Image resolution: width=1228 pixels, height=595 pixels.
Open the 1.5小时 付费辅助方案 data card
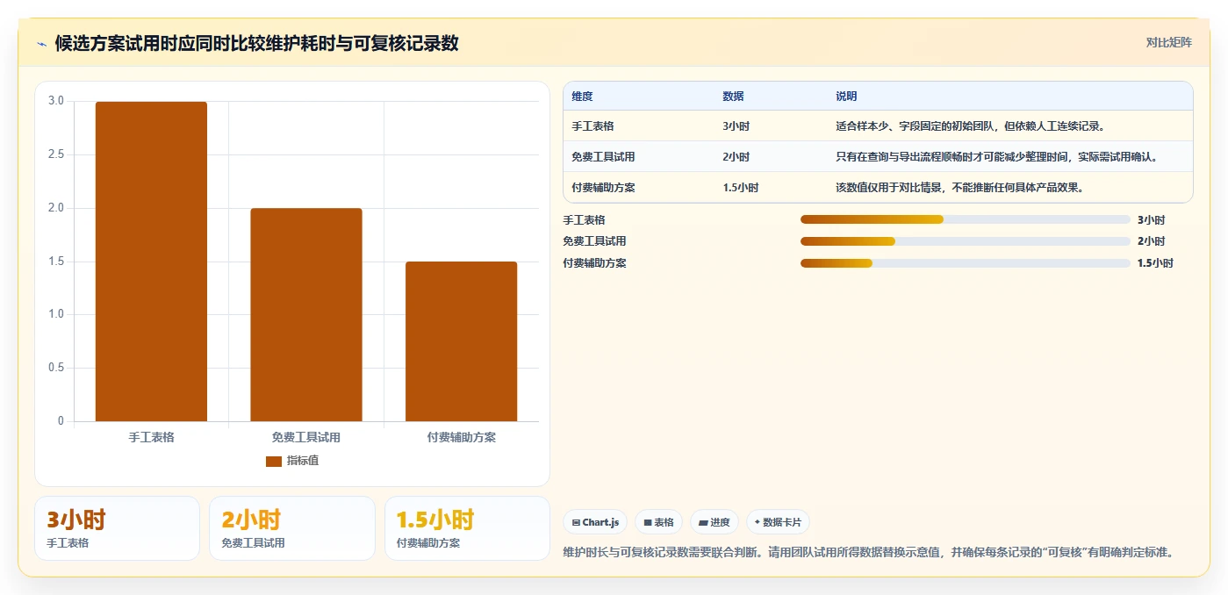tap(467, 528)
